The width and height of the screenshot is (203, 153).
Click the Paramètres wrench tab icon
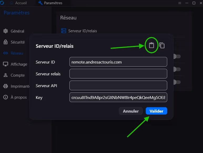point(40,3)
